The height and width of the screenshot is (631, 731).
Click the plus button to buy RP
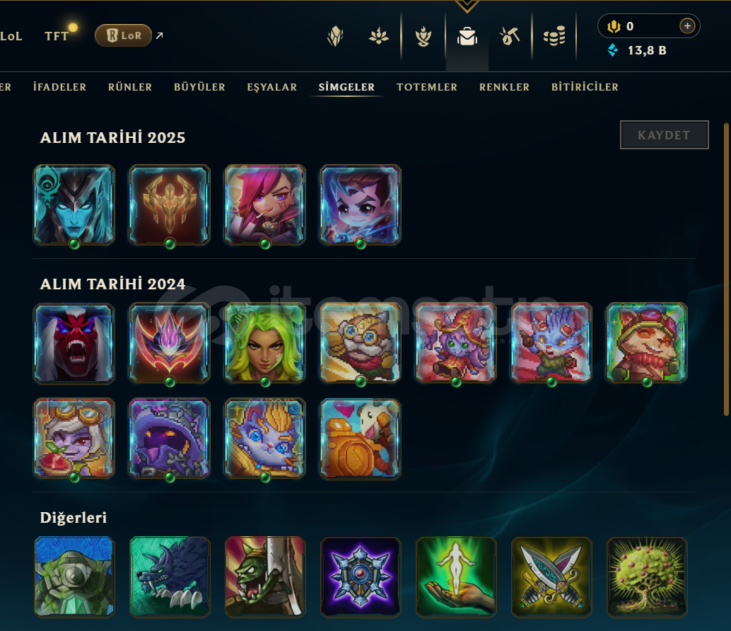coord(687,26)
